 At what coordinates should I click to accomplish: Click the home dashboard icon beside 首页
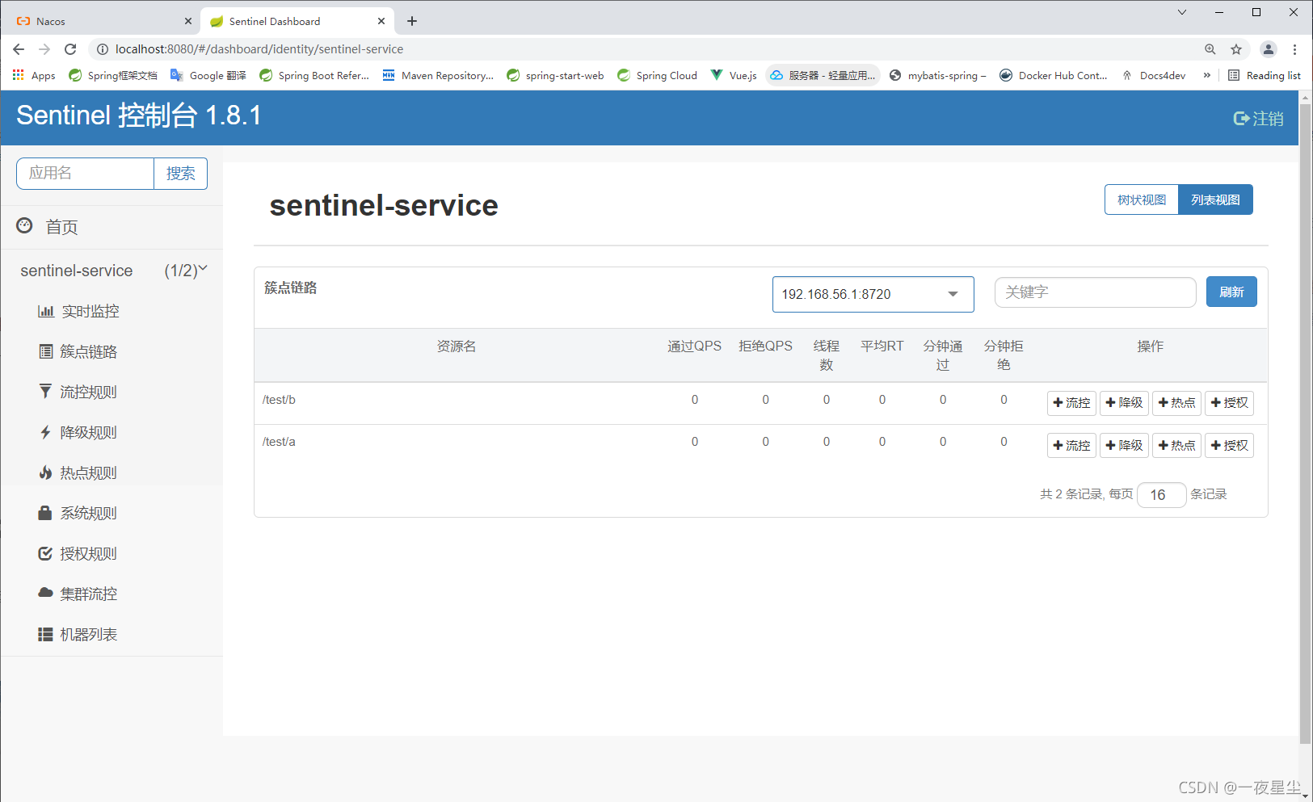coord(24,225)
